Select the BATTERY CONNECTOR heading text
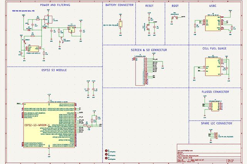 (119, 5)
